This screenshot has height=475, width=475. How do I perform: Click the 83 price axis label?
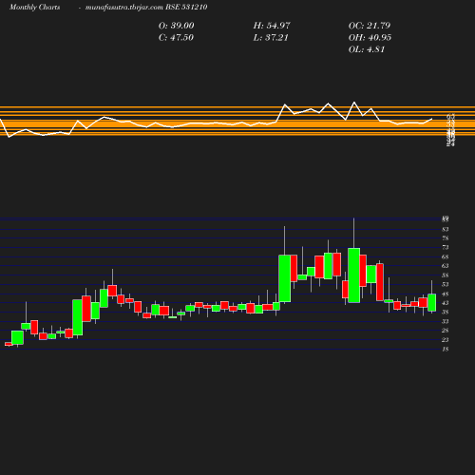(446, 229)
